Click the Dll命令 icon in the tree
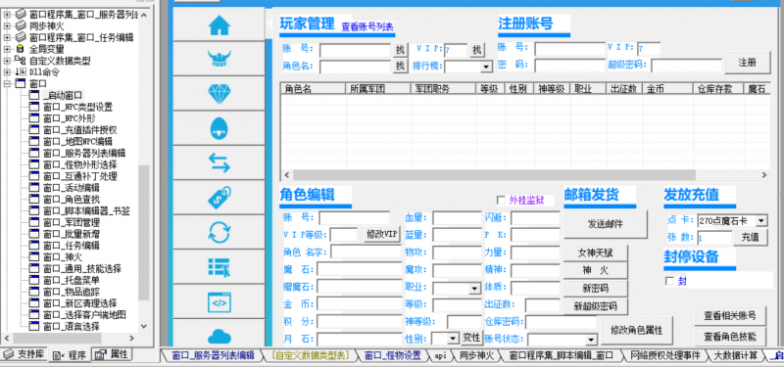Viewport: 784px width, 367px height. [x=21, y=71]
